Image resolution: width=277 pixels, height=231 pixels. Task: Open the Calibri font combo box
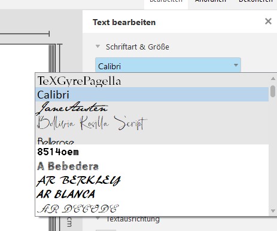pos(168,65)
